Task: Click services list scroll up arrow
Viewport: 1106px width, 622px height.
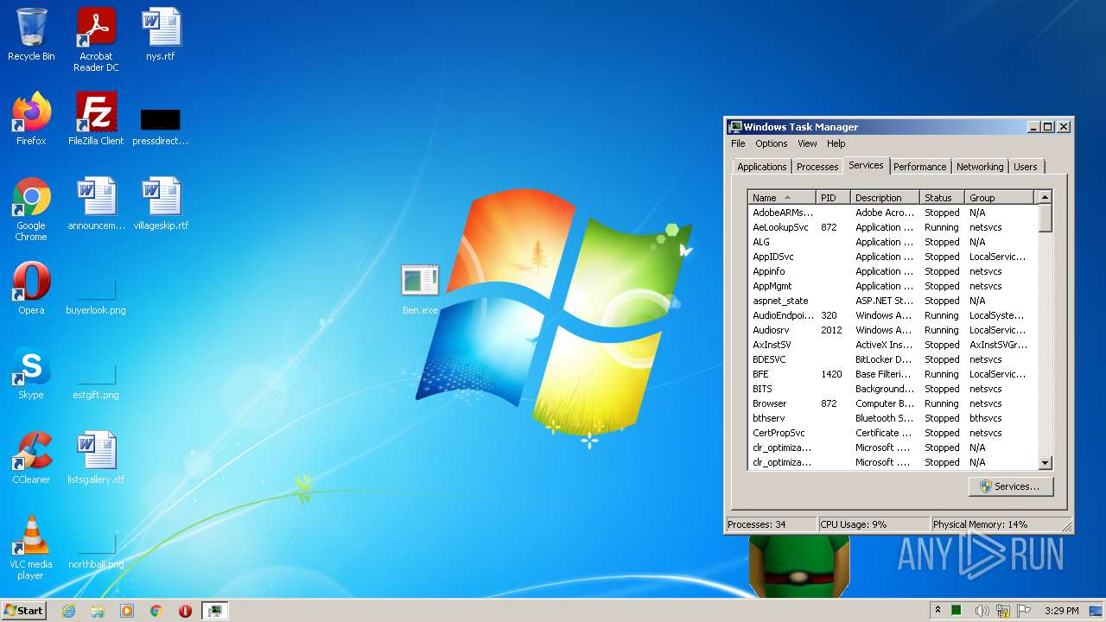Action: point(1045,198)
